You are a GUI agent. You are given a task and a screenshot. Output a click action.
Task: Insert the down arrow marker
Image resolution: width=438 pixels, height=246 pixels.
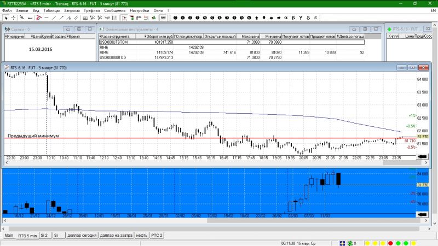pos(264,18)
